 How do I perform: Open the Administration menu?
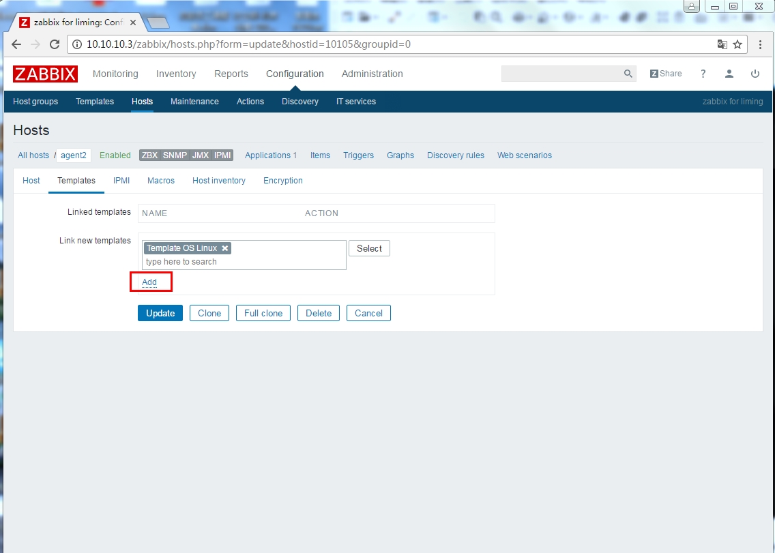[x=372, y=74]
